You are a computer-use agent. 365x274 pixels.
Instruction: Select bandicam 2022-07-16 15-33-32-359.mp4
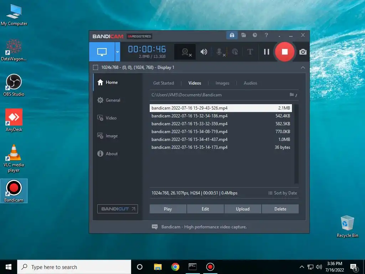pos(221,124)
